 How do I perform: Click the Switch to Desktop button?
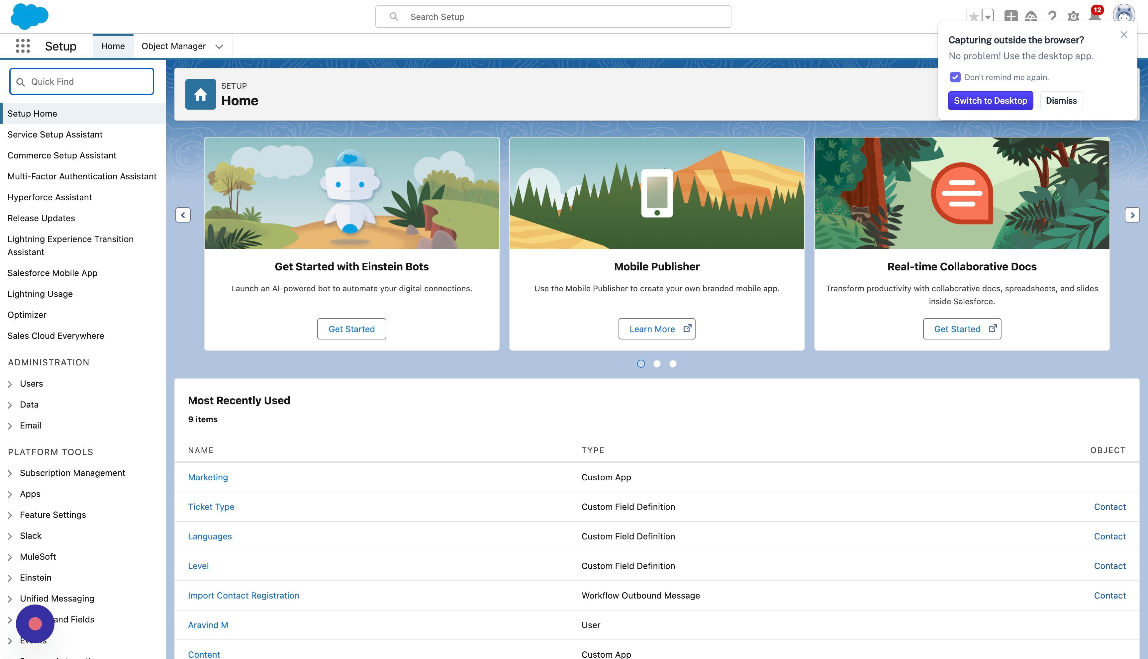click(990, 101)
